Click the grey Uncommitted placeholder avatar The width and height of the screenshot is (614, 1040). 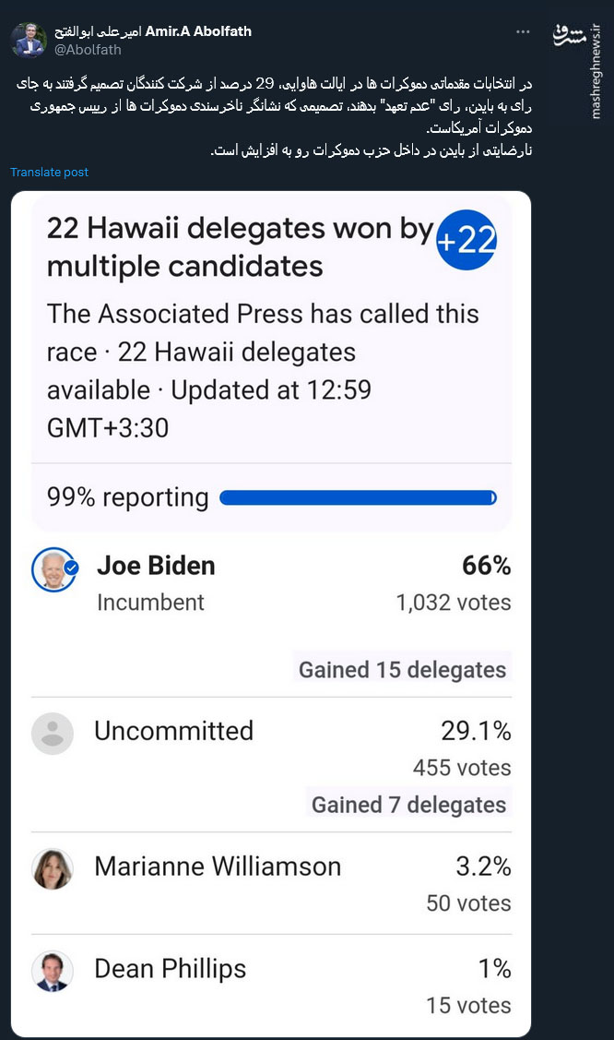click(53, 733)
